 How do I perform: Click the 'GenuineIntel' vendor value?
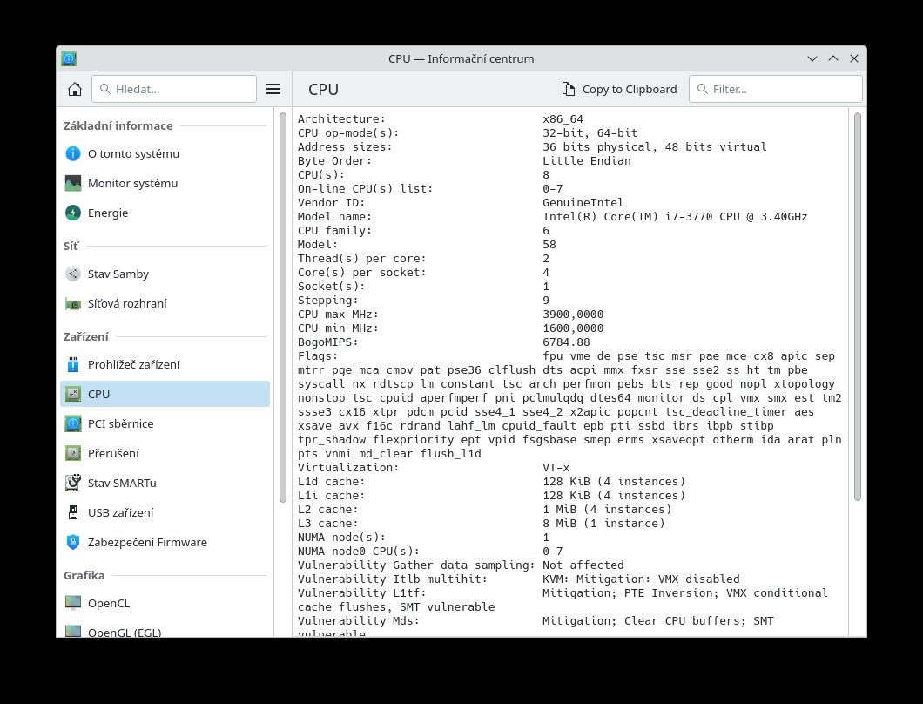[x=583, y=203]
